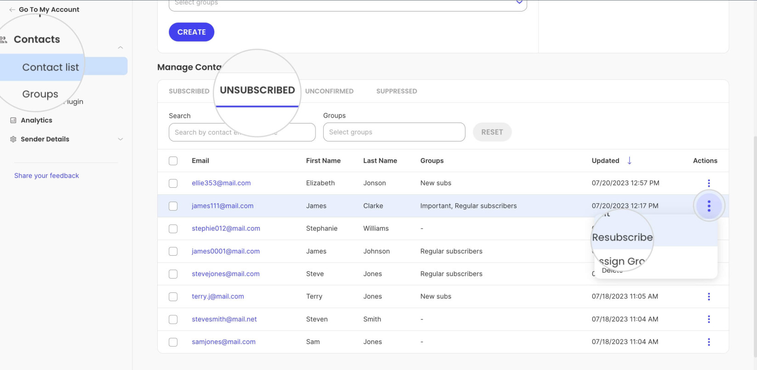The image size is (757, 370).
Task: Click the First Name column header
Action: (323, 161)
